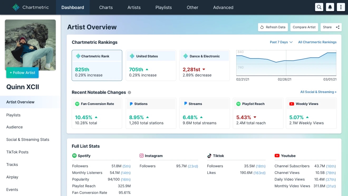Open the Dashboard tab
348x196 pixels.
pyautogui.click(x=73, y=7)
